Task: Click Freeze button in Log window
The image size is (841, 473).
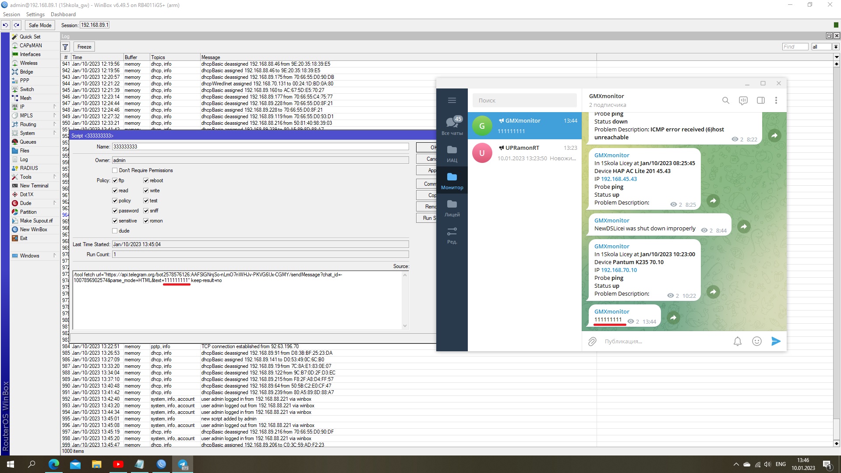Action: 84,47
